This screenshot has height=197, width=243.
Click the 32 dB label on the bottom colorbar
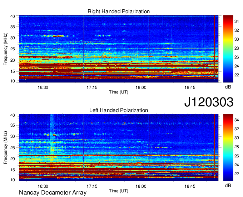(237, 129)
